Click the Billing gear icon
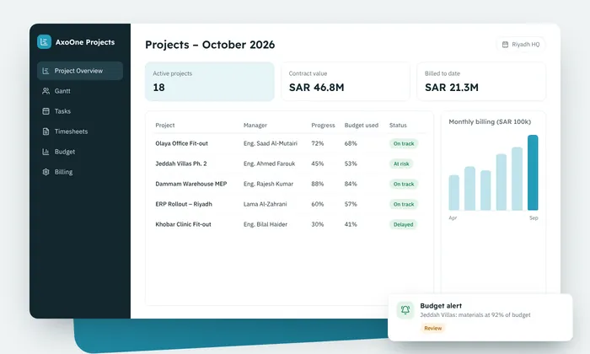Screen dimensions: 590x354 pyautogui.click(x=46, y=172)
